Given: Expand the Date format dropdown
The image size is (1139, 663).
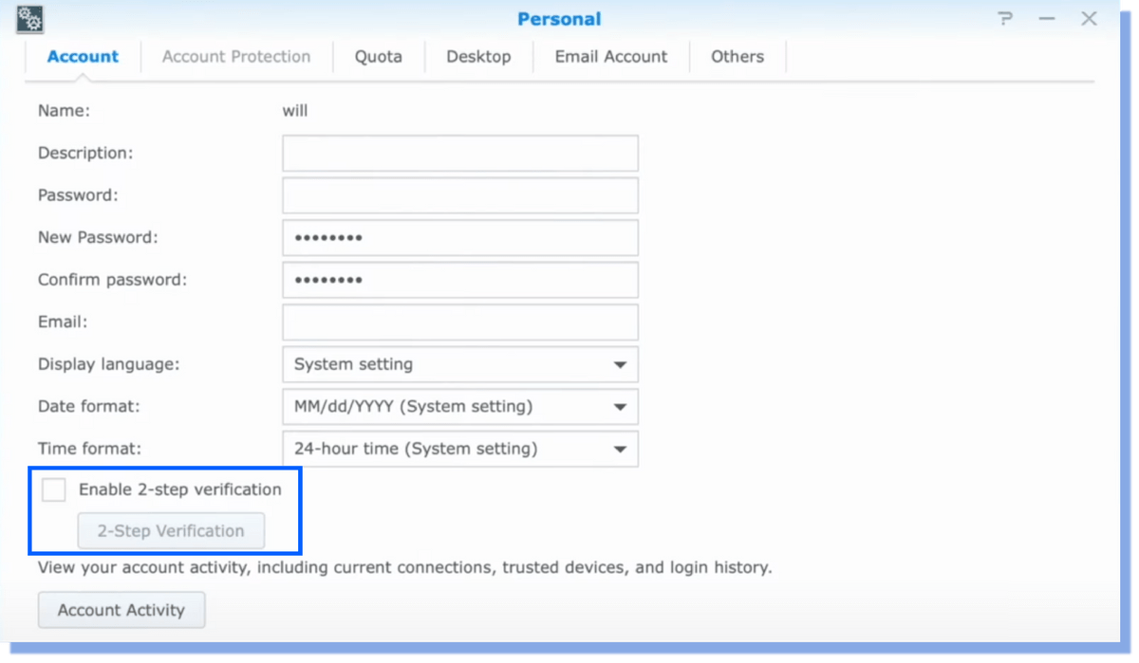Looking at the screenshot, I should coord(460,407).
